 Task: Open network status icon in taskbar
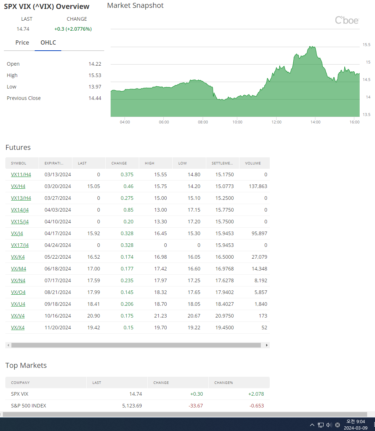[x=321, y=425]
